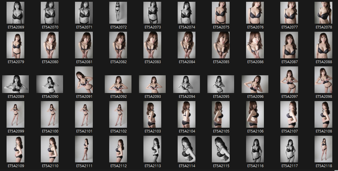This screenshot has width=338, height=171.
Task: Select image ET5A2078 at the top right
Action: point(323,12)
